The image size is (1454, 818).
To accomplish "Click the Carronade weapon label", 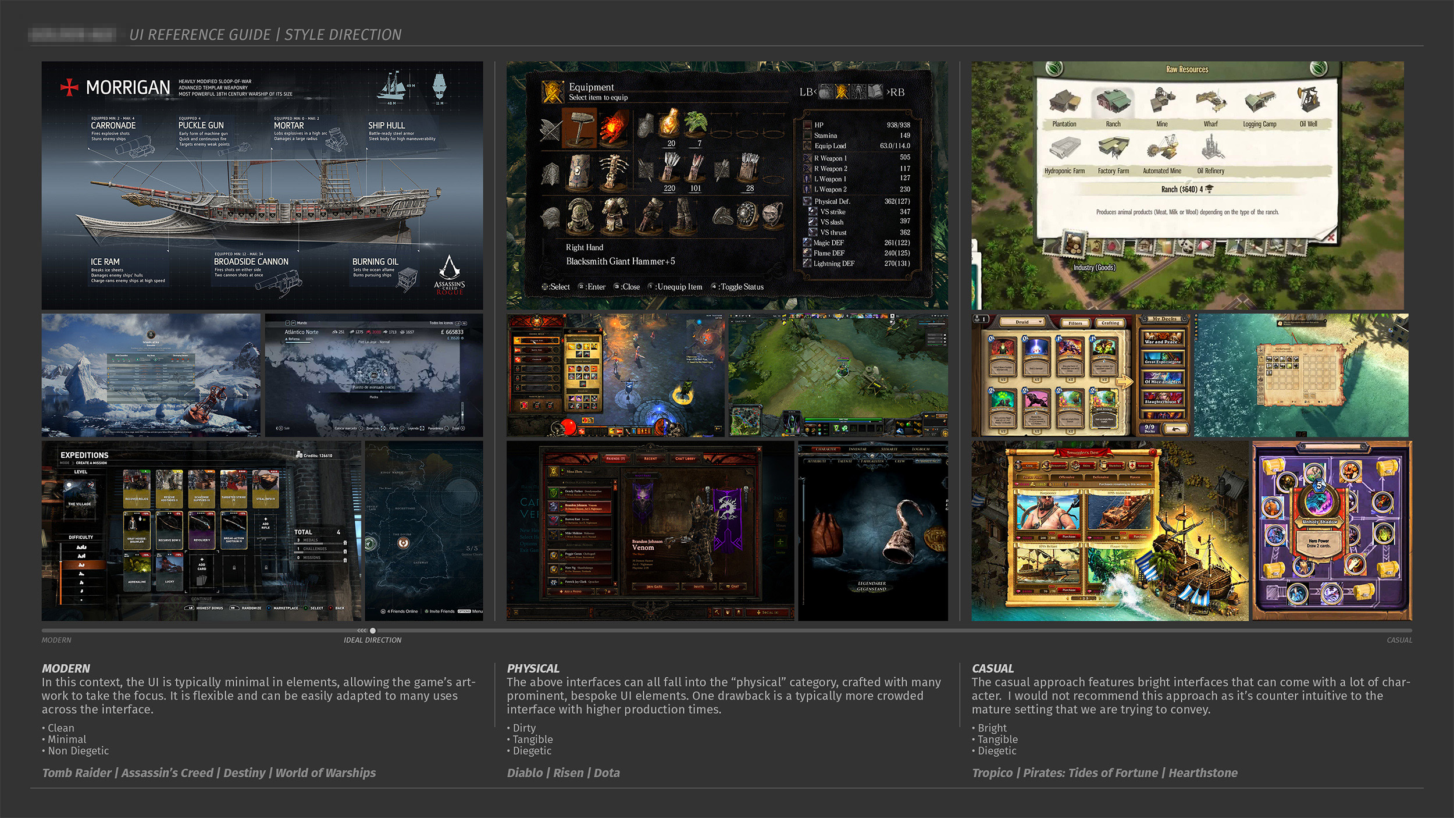I will 113,126.
